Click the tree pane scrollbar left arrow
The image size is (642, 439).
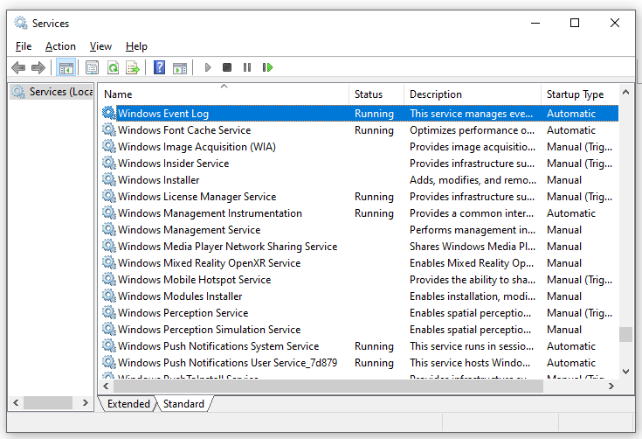coord(16,402)
